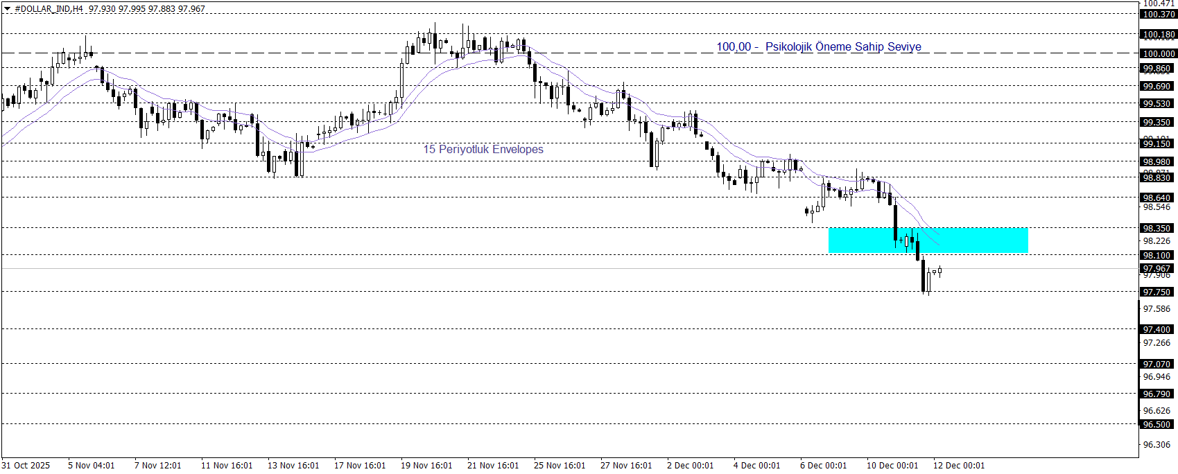The height and width of the screenshot is (474, 1178).
Task: Click the '12 Dec 00:01' time axis label
Action: pyautogui.click(x=959, y=465)
